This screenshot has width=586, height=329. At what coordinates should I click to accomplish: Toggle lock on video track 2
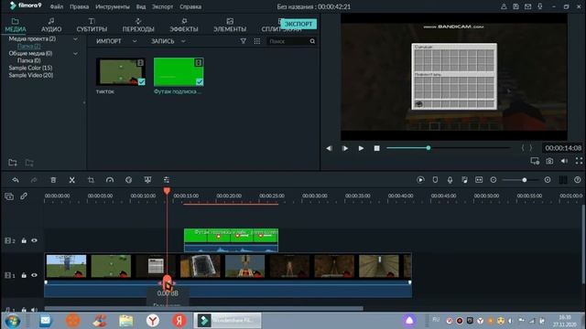coord(24,240)
